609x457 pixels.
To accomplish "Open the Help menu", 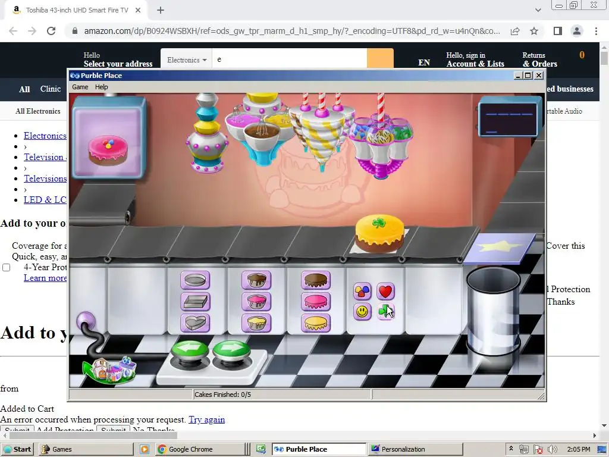I will tap(101, 87).
